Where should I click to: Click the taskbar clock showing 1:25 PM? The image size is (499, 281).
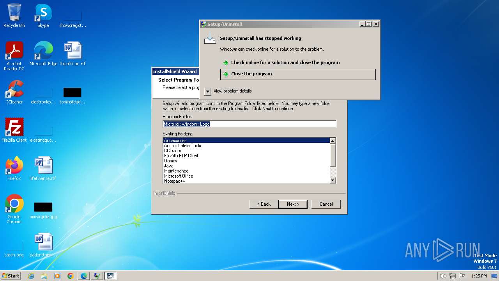pos(479,276)
